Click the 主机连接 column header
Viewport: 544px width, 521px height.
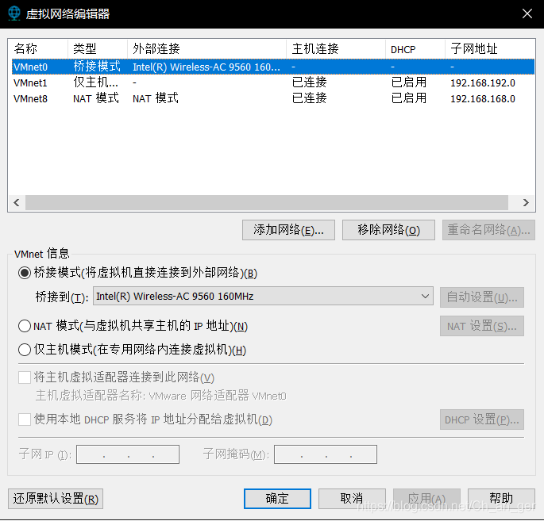tap(336, 49)
